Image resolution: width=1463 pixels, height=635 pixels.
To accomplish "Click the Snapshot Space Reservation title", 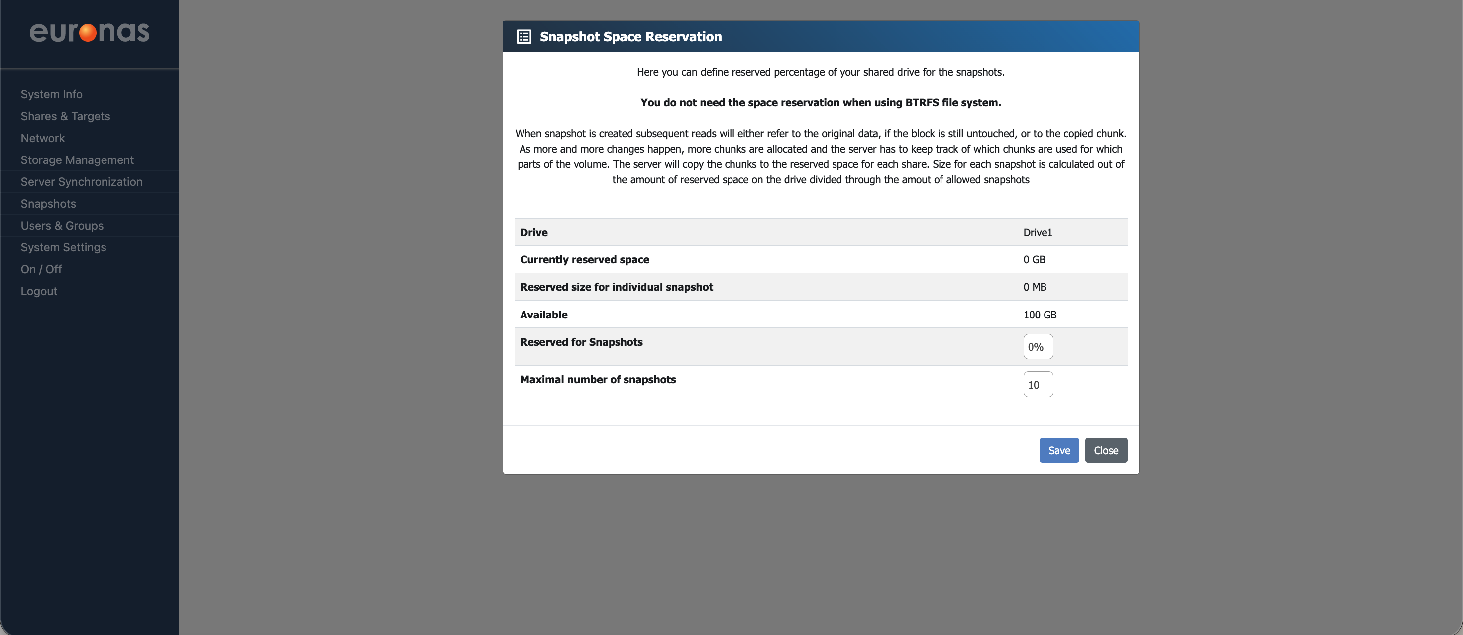I will pyautogui.click(x=630, y=37).
